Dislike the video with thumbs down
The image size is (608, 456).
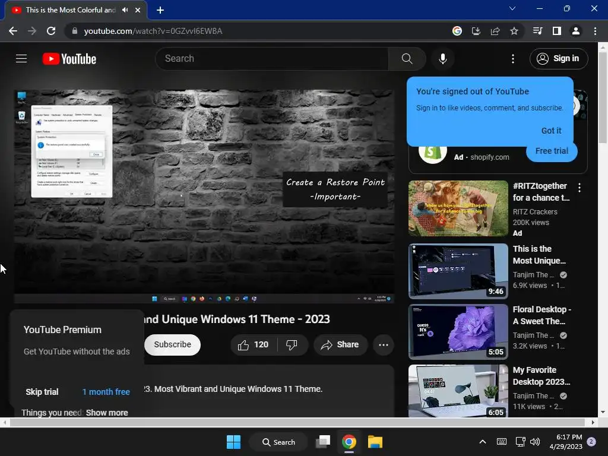click(292, 345)
